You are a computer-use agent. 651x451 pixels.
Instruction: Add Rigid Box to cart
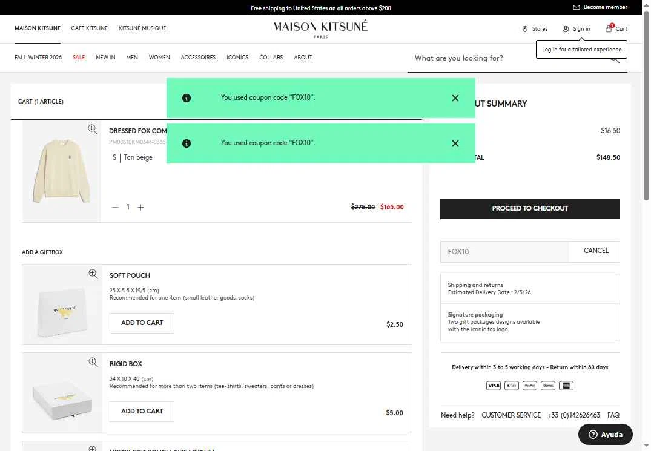click(x=142, y=412)
